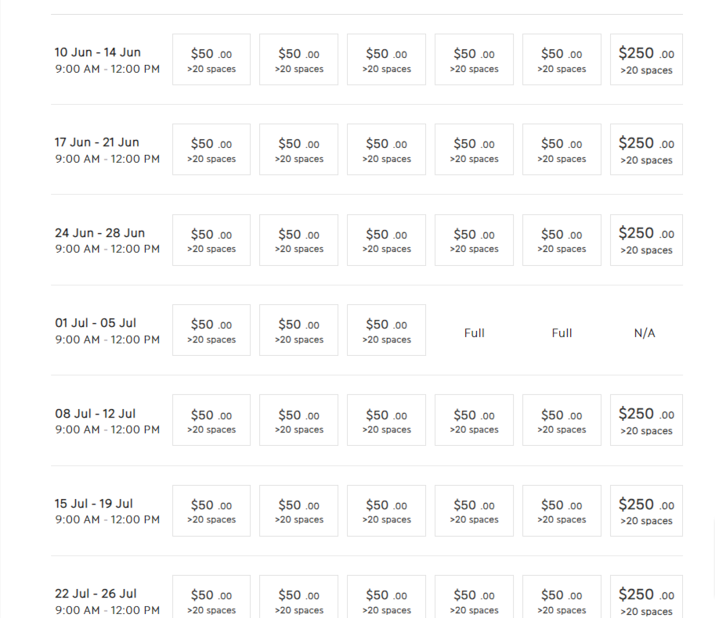The width and height of the screenshot is (715, 618).
Task: Click the 24 Jun - 28 Jun date label
Action: tap(100, 232)
